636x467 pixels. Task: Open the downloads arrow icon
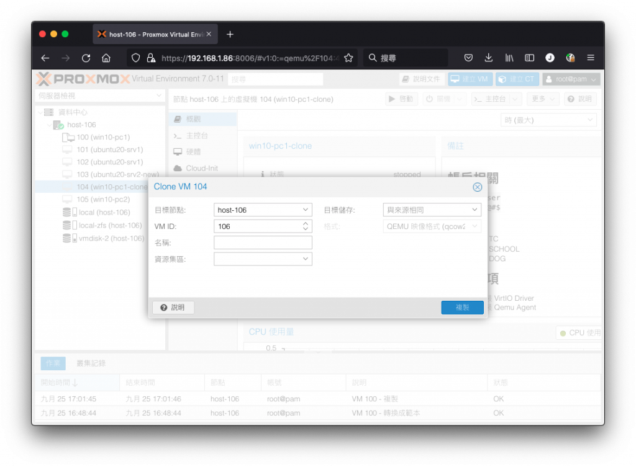tap(489, 58)
